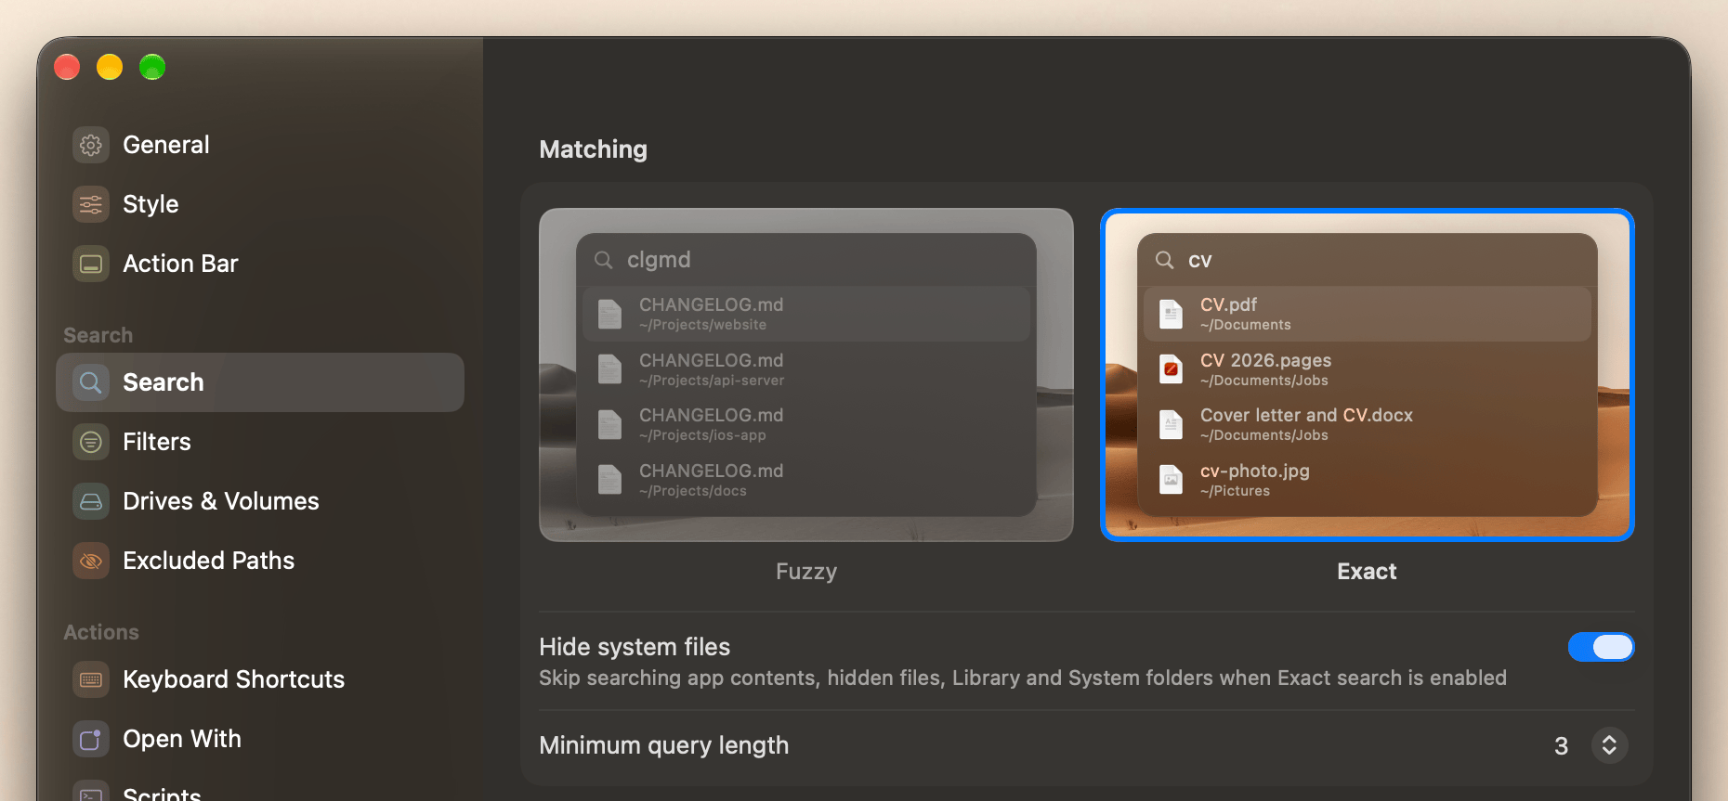1728x801 pixels.
Task: Click the minimum query length value 3
Action: pyautogui.click(x=1562, y=746)
